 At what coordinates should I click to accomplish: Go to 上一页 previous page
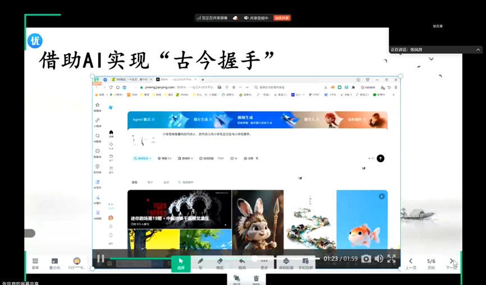(x=411, y=263)
